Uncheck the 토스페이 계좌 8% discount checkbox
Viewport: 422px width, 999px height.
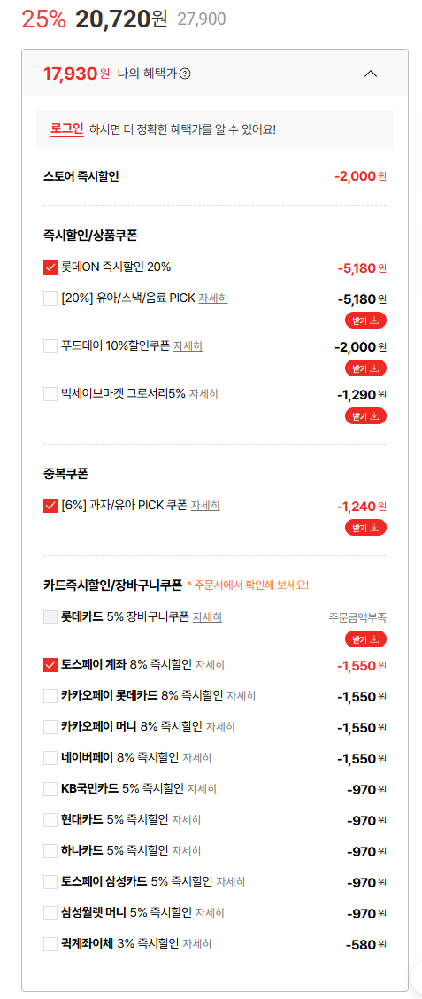(50, 665)
